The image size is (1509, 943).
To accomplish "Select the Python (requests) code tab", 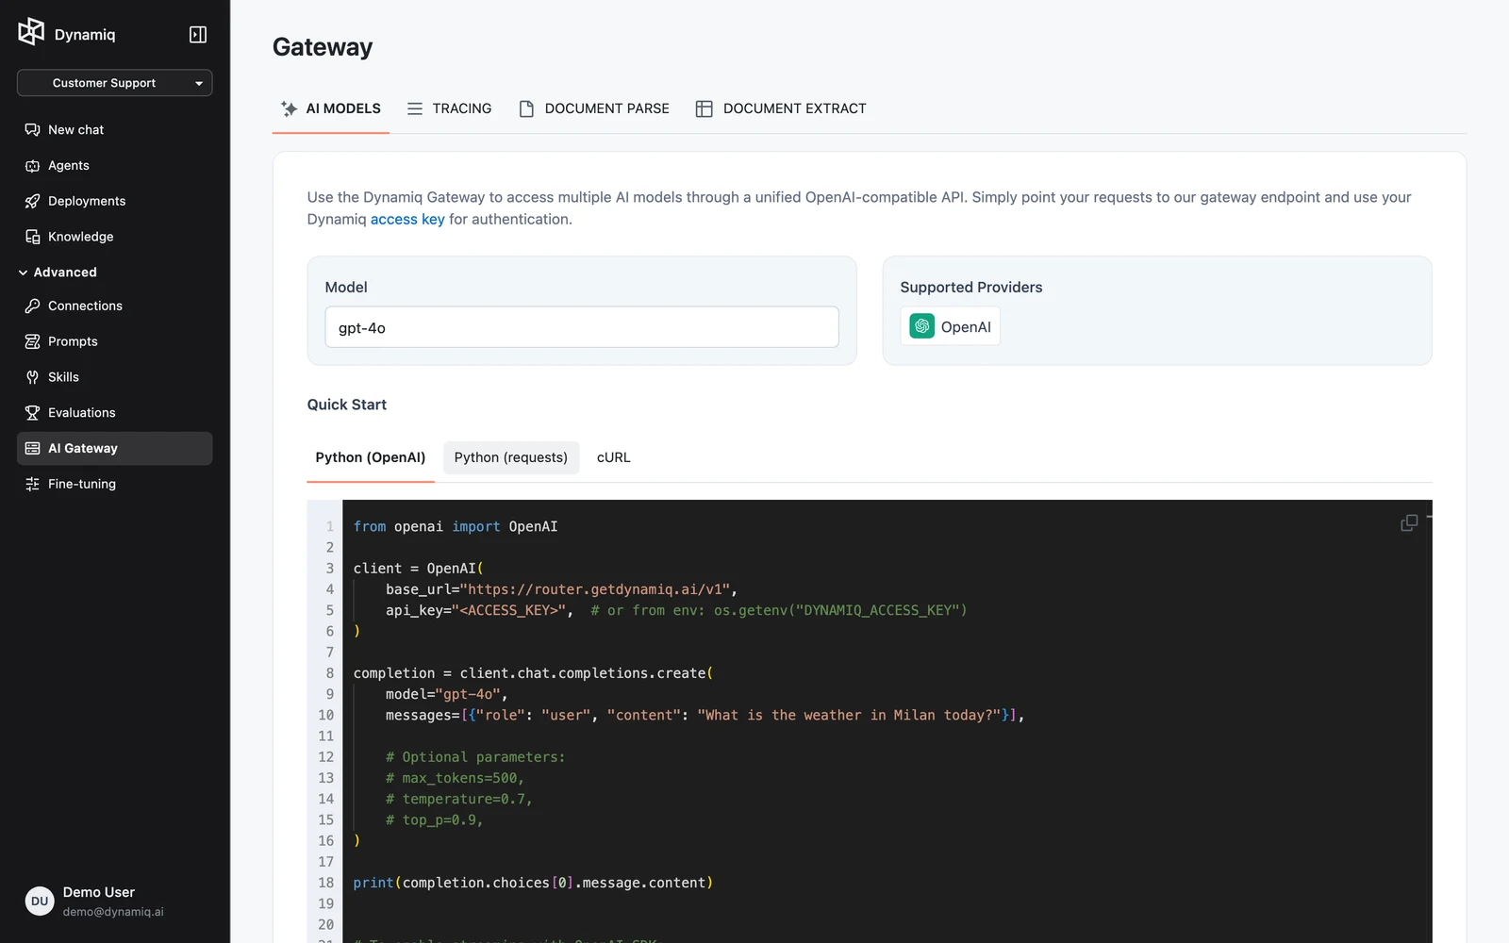I will [511, 457].
